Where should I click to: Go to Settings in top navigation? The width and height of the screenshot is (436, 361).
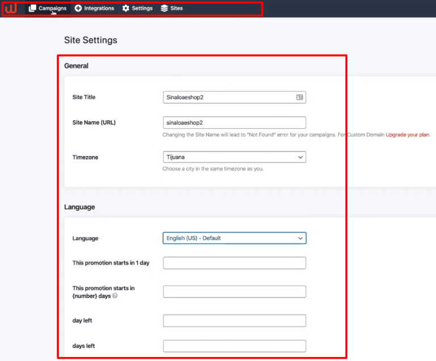(x=137, y=9)
